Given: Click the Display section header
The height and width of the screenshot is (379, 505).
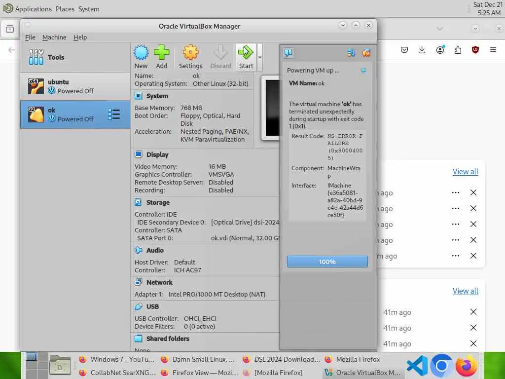Looking at the screenshot, I should [x=157, y=154].
